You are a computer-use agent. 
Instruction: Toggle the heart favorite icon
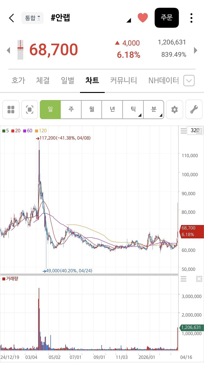point(143,18)
